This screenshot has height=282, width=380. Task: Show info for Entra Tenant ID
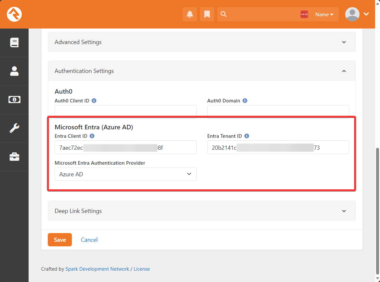click(x=247, y=136)
